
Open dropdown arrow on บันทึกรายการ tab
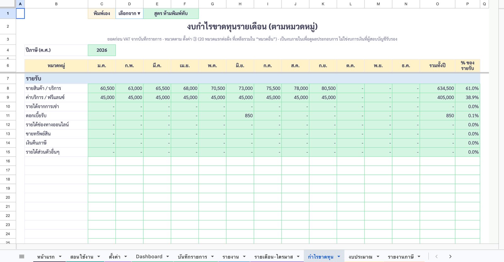[212, 257]
